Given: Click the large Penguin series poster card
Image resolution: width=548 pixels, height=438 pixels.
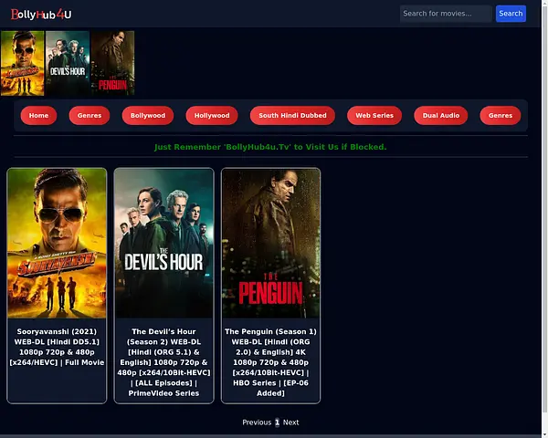Looking at the screenshot, I should (270, 244).
